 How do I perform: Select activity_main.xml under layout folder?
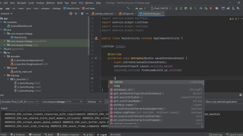click(21, 72)
